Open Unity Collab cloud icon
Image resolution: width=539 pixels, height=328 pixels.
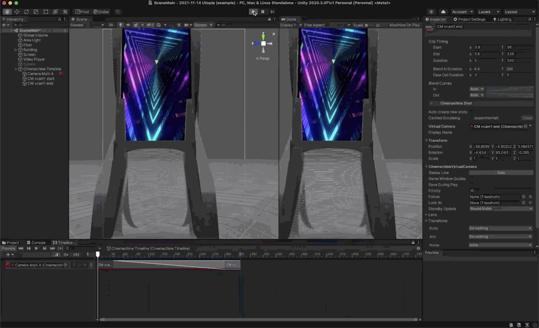pyautogui.click(x=443, y=12)
